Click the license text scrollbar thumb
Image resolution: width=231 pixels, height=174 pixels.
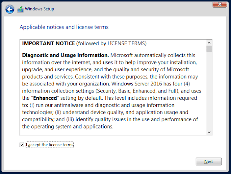pos(209,49)
